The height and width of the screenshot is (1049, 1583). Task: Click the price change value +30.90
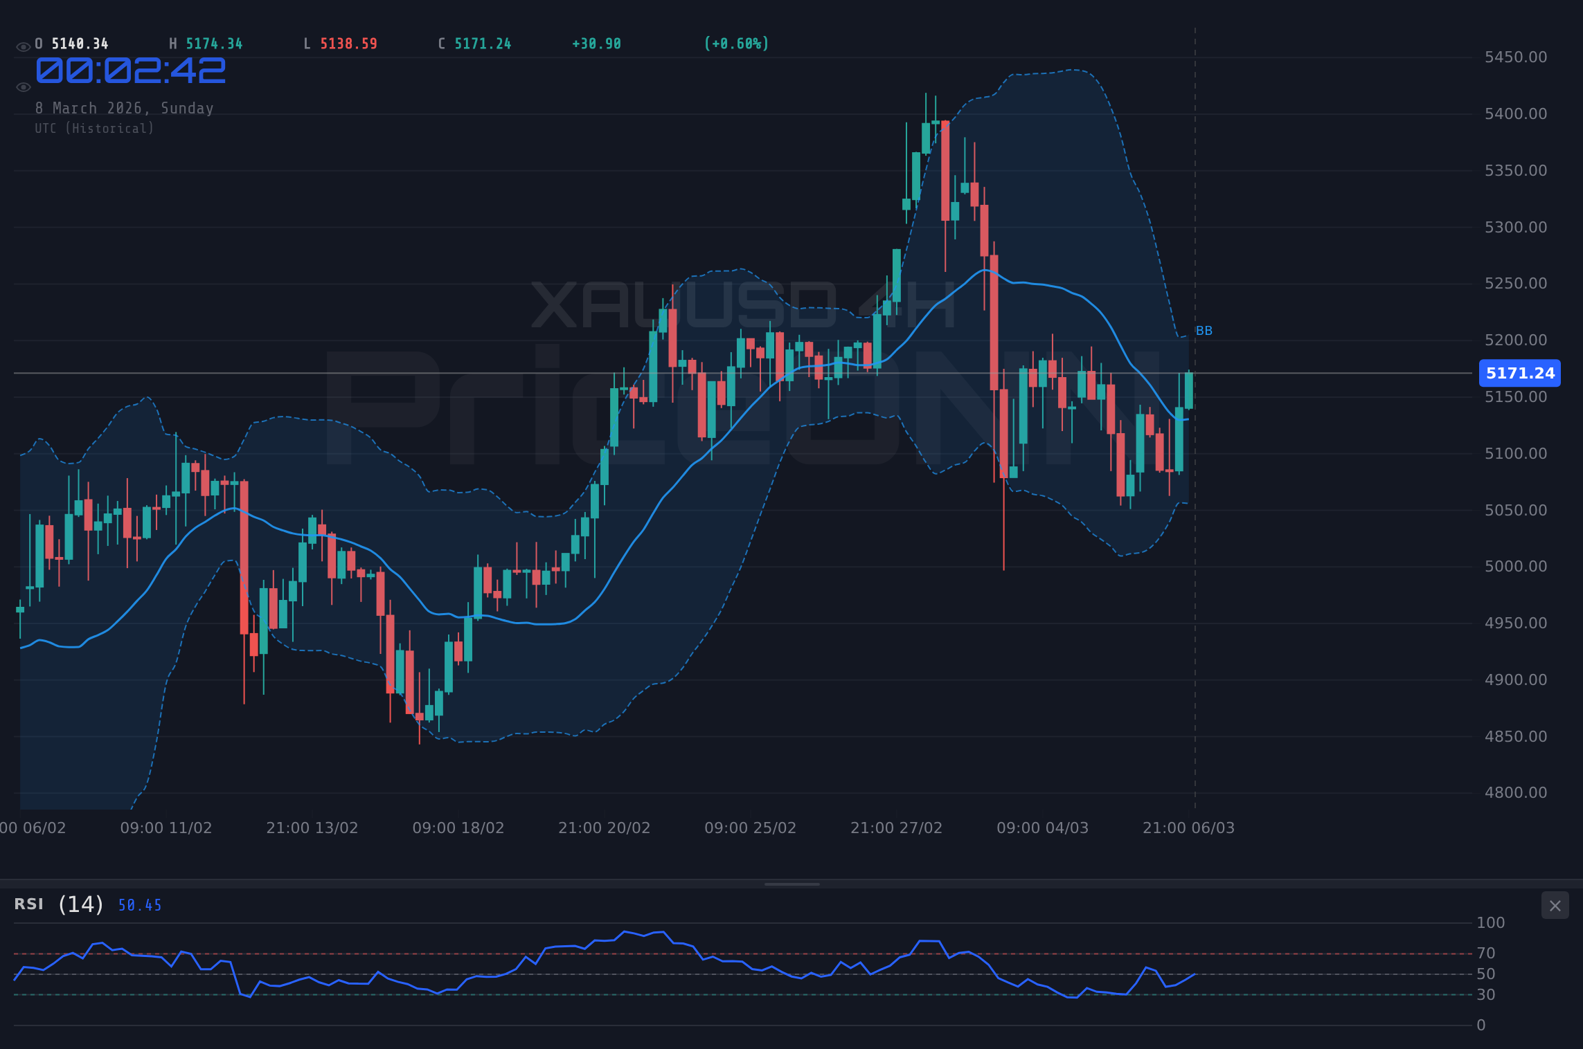[596, 44]
